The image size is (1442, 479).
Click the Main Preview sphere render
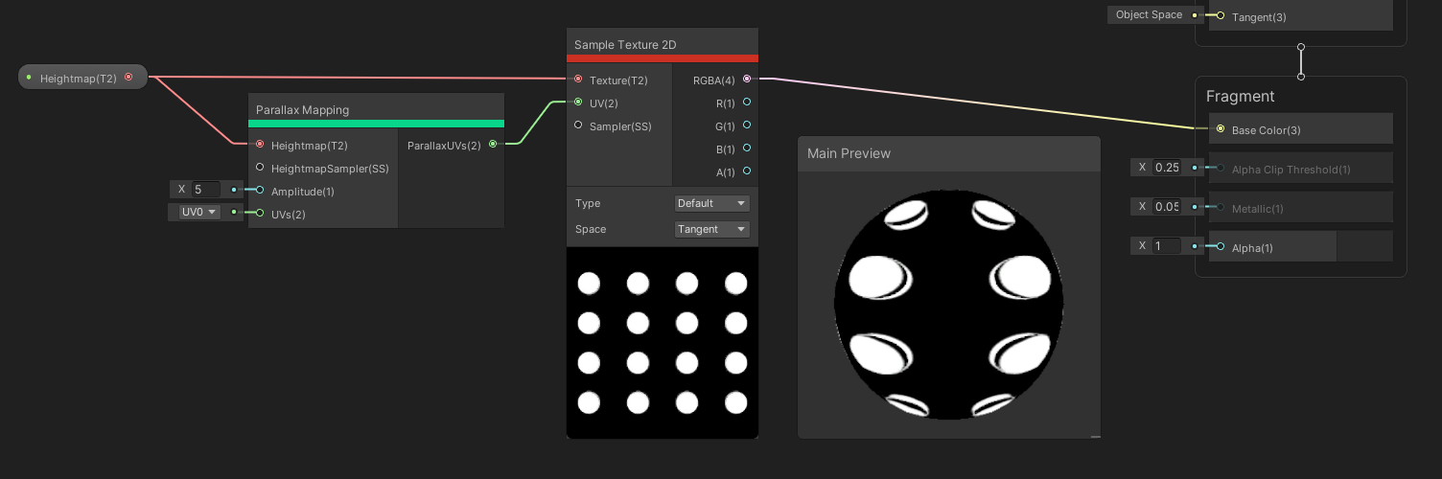click(949, 304)
